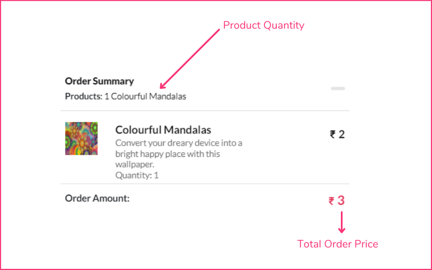Click the rupee symbol beside price 2
432x270 pixels.
click(333, 134)
